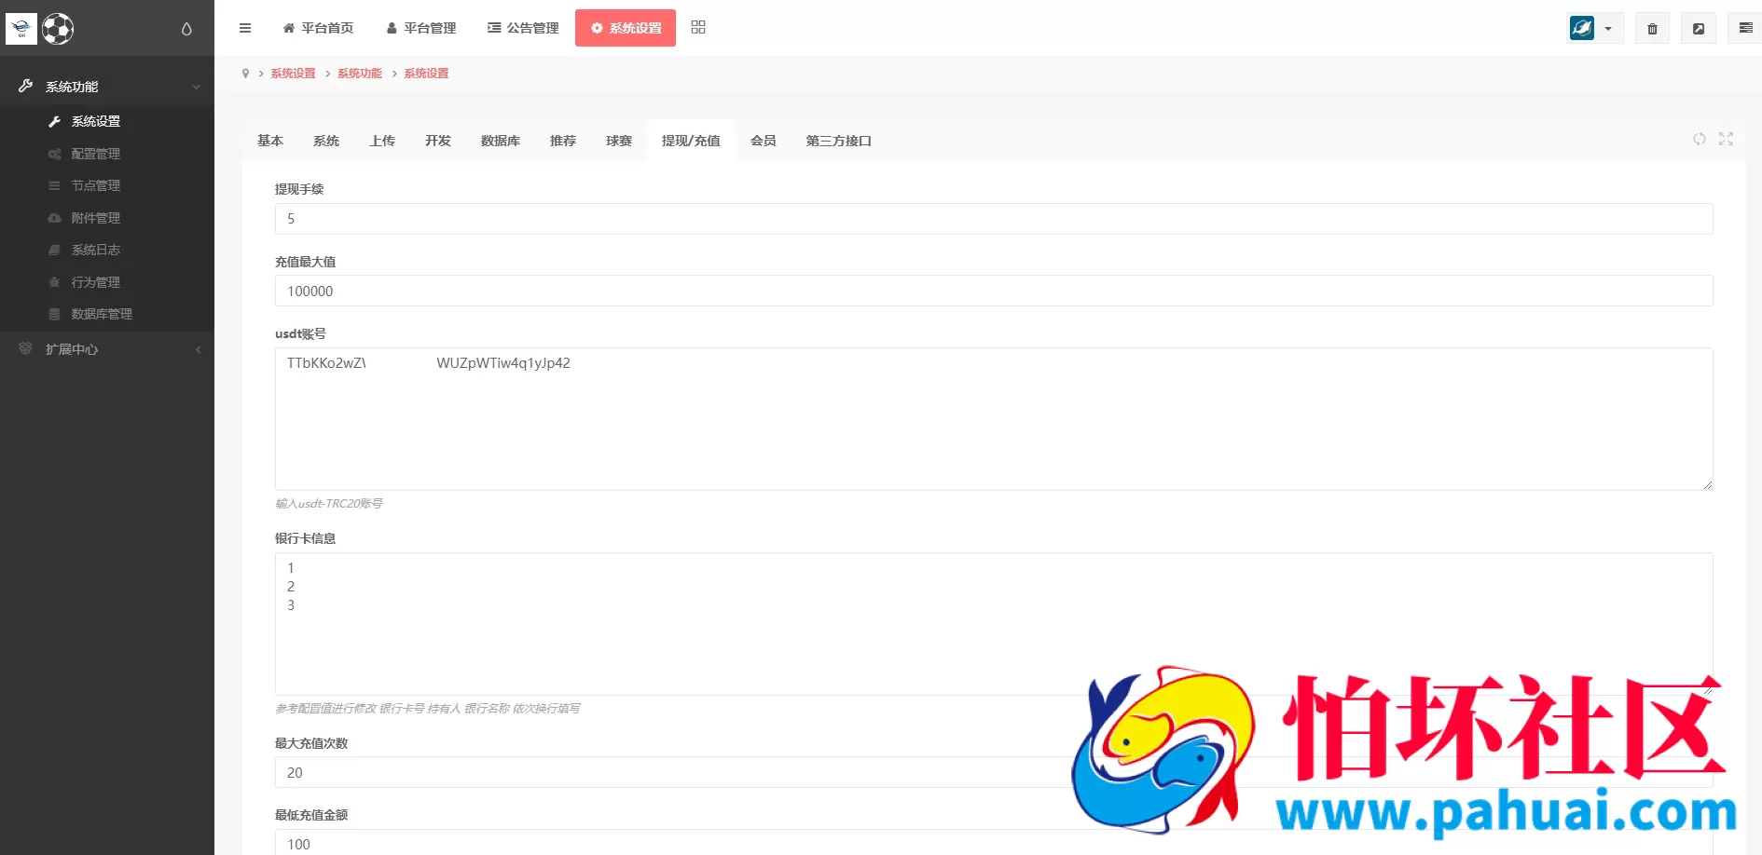Click the breadcrumb location pin icon
Image resolution: width=1762 pixels, height=855 pixels.
[245, 74]
